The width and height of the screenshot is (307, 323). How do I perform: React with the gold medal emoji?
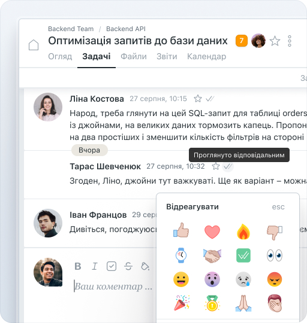coord(212,303)
